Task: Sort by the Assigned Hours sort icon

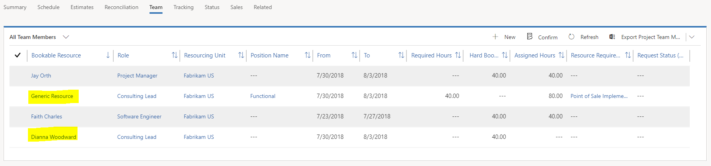Action: (561, 55)
